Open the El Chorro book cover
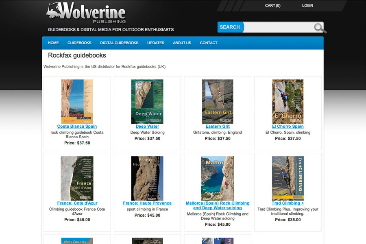Screen dimensions: 366x244 (x=288, y=102)
